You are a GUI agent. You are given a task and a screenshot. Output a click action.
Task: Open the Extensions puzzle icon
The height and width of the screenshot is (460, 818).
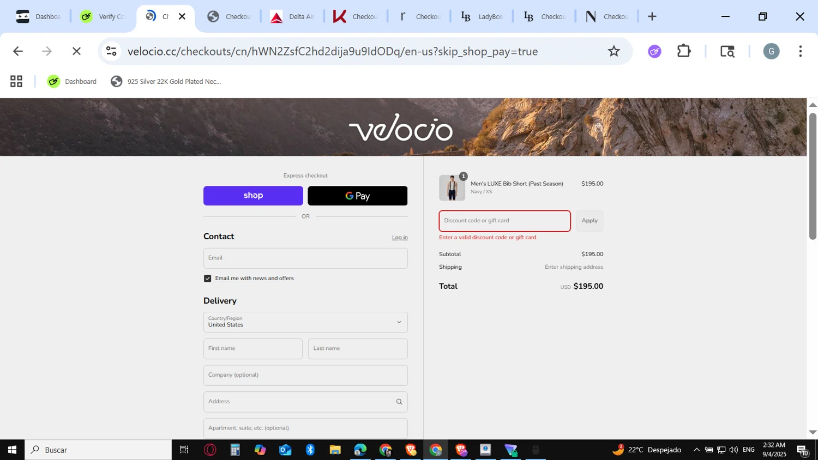click(684, 51)
